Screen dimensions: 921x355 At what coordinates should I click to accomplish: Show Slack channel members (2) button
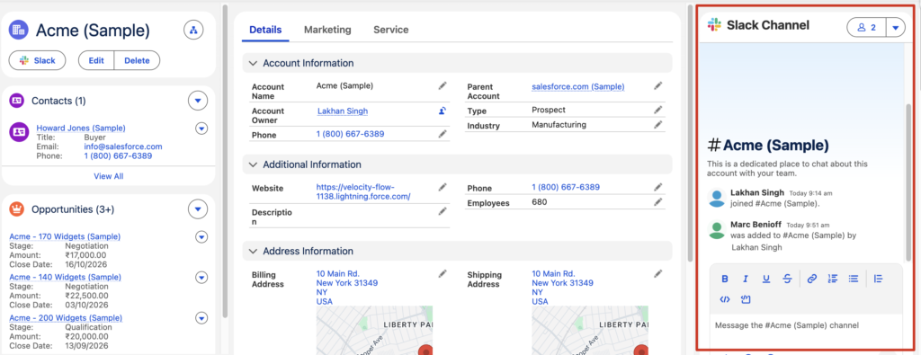[866, 28]
